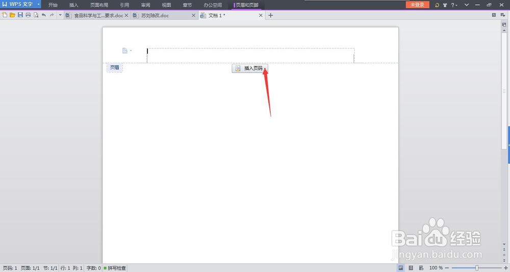Image resolution: width=510 pixels, height=272 pixels.
Task: Click the New document icon in quick toolbar
Action: coord(5,15)
